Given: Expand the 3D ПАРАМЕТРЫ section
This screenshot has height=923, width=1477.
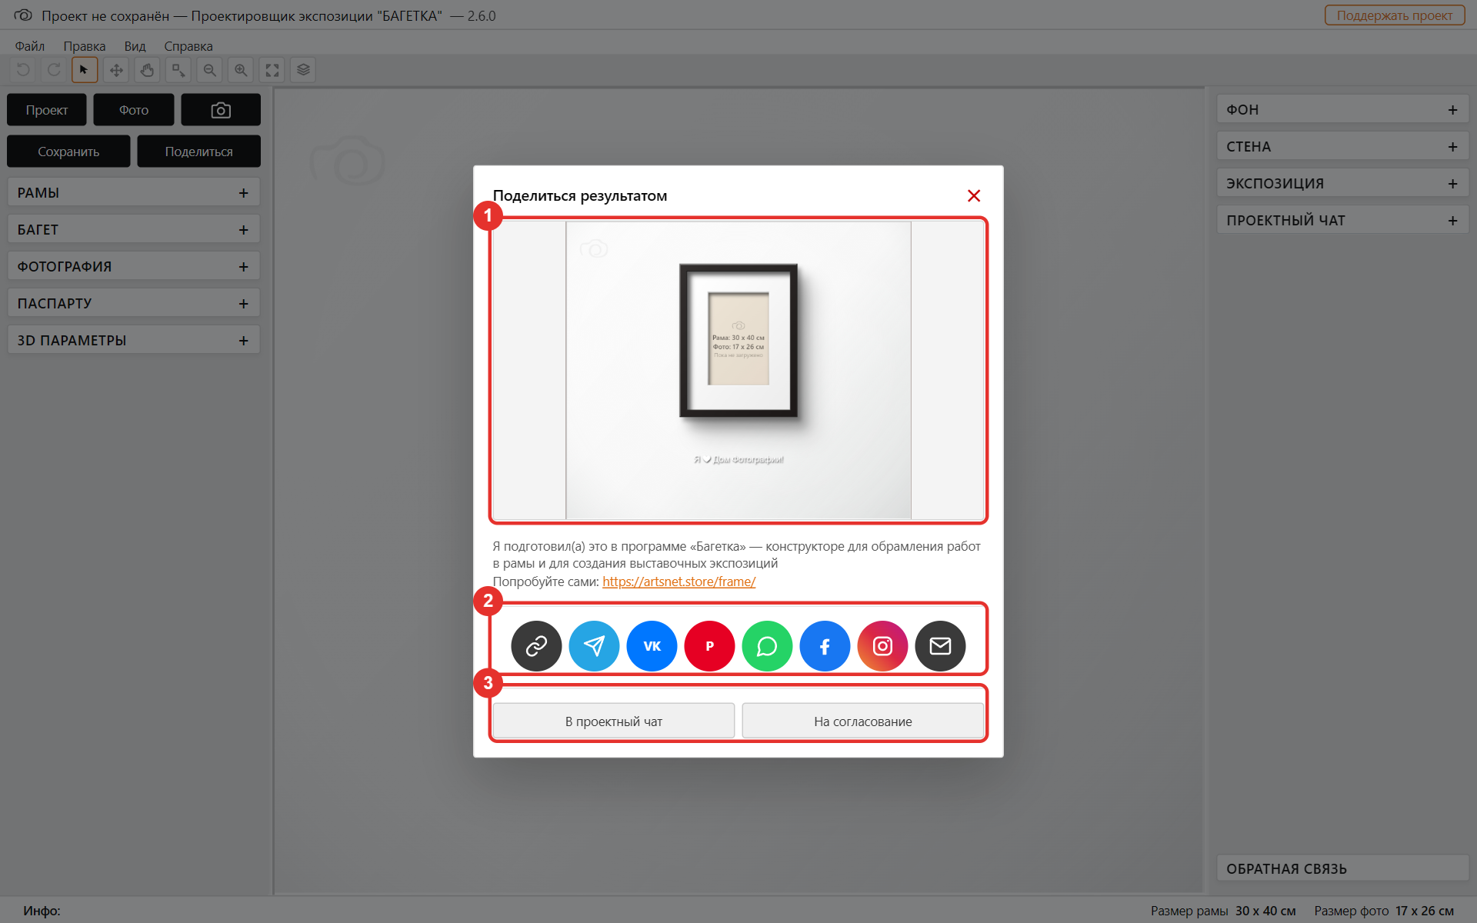Looking at the screenshot, I should point(134,340).
